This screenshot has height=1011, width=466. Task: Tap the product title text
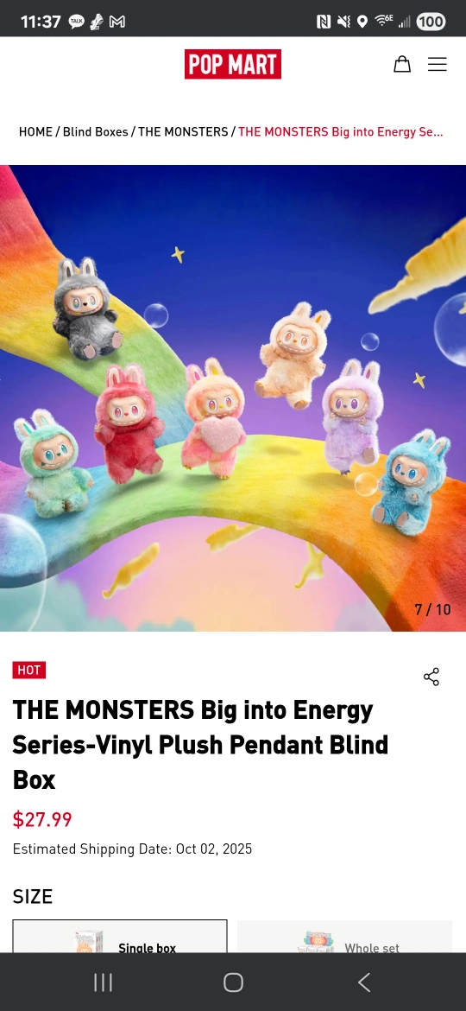pyautogui.click(x=200, y=745)
